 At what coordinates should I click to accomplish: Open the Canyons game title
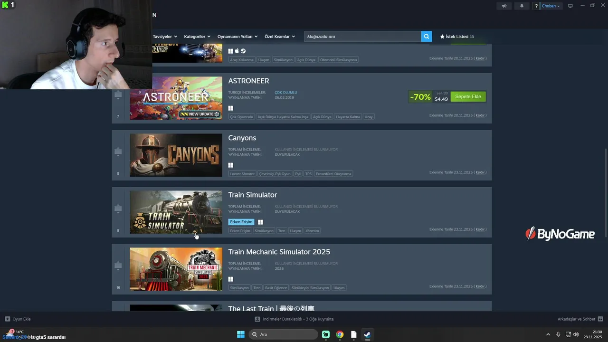coord(242,138)
